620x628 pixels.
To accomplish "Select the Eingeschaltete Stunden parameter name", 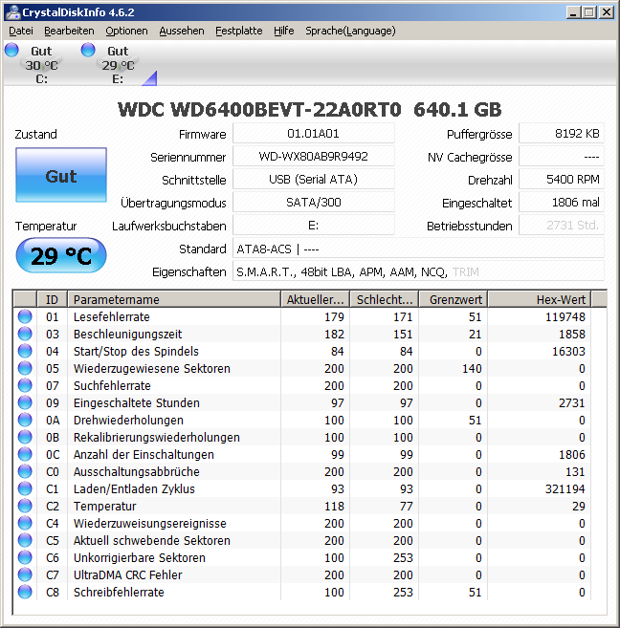I will point(136,403).
